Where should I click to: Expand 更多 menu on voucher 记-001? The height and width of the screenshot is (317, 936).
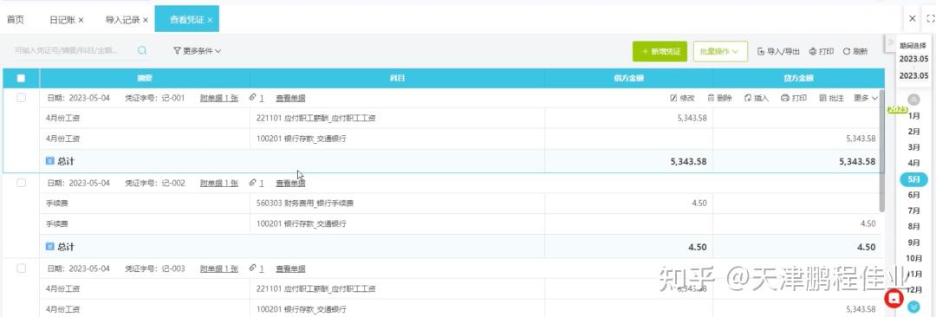[866, 98]
